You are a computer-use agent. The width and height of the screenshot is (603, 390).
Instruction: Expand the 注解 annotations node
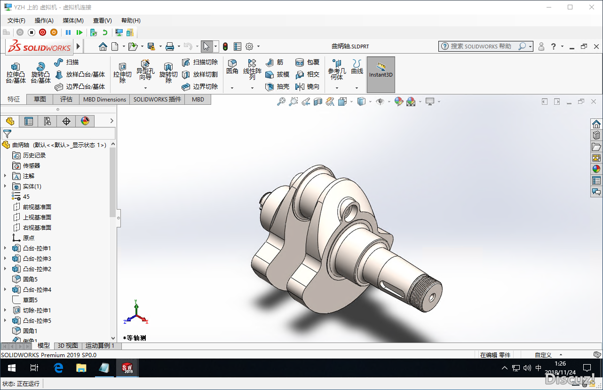(x=5, y=176)
